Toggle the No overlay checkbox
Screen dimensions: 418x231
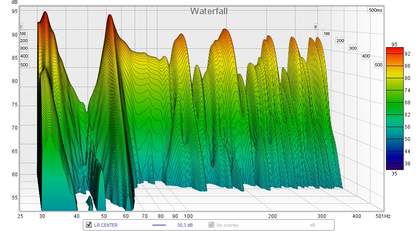[211, 225]
